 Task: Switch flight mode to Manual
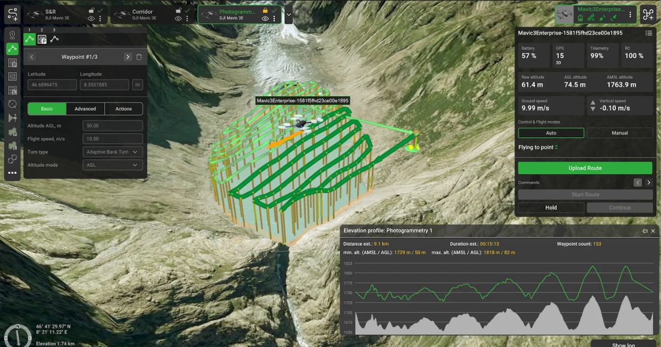coord(620,133)
